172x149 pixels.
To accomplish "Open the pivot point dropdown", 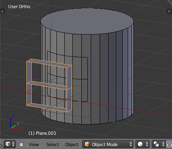I will click(x=159, y=144).
